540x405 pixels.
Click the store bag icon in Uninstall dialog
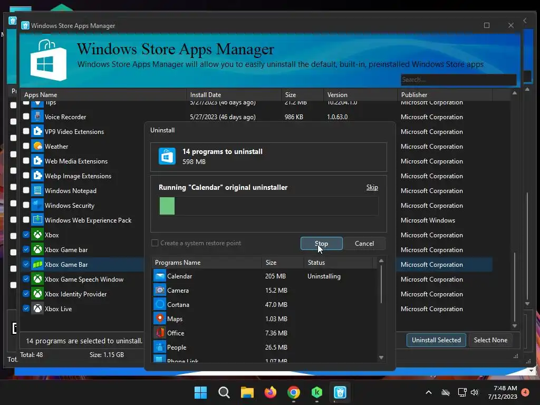tap(167, 156)
